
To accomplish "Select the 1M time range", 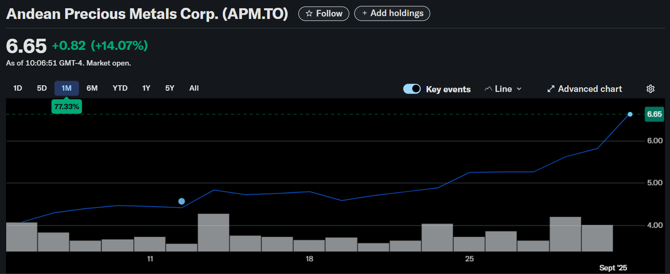I will tap(66, 88).
